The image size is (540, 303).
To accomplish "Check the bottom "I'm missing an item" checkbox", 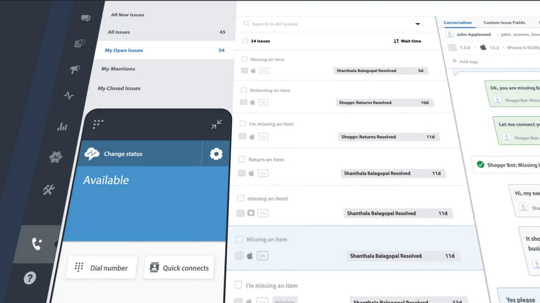I will pos(238,285).
